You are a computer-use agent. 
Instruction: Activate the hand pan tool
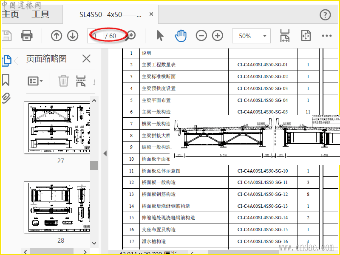coord(181,36)
